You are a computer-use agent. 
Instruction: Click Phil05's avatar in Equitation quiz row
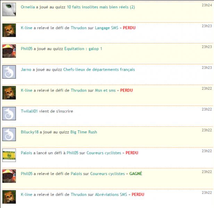point(9,51)
